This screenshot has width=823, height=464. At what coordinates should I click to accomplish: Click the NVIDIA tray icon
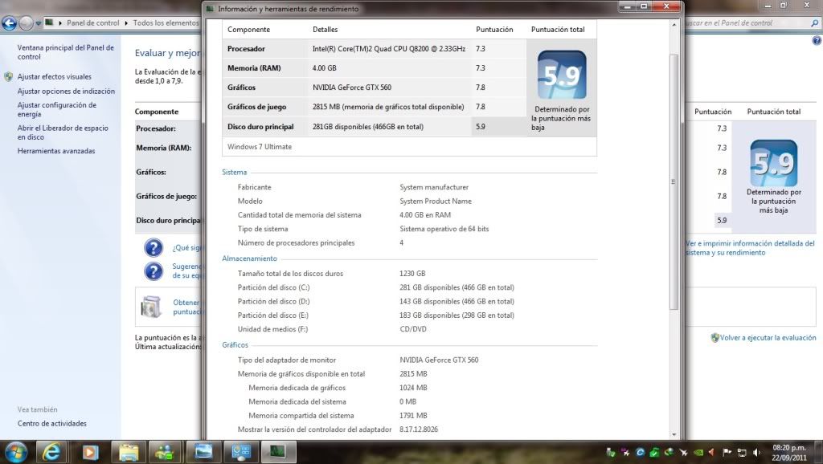click(698, 453)
